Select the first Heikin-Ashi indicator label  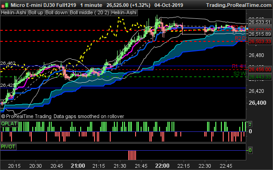pyautogui.click(x=13, y=13)
